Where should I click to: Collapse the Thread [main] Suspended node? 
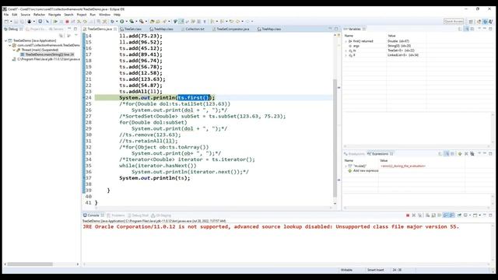coord(14,50)
